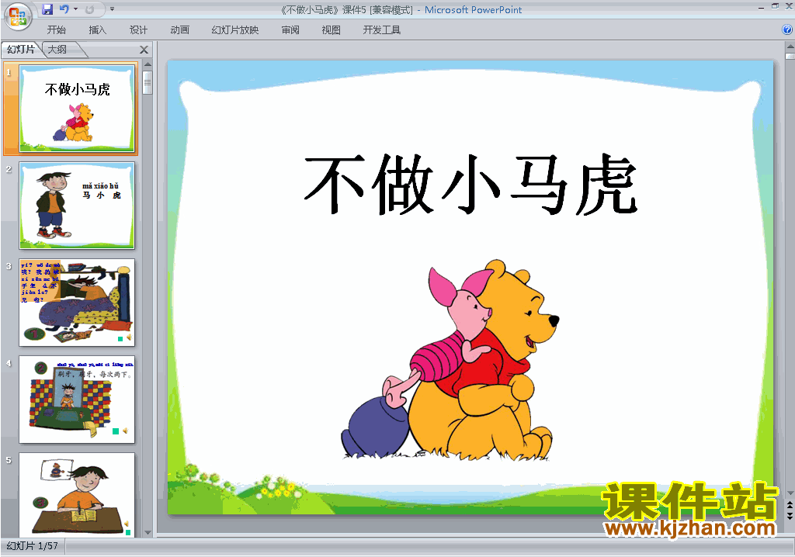This screenshot has height=557, width=795.
Task: Click the sound icon on slide 3 thumbnail
Action: [129, 337]
